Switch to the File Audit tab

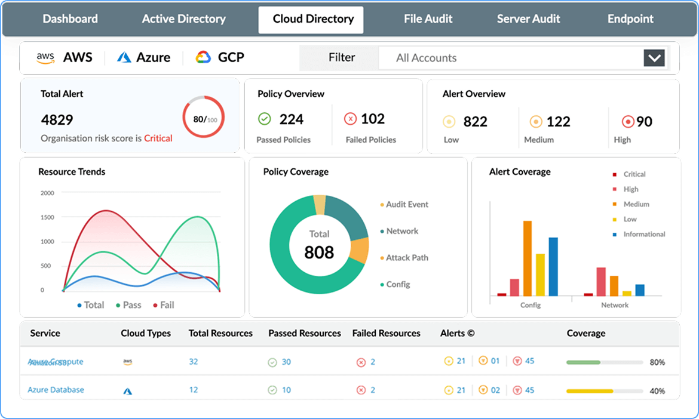pyautogui.click(x=428, y=19)
